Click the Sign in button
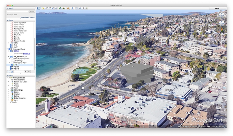233x136 pixels. [x=217, y=8]
